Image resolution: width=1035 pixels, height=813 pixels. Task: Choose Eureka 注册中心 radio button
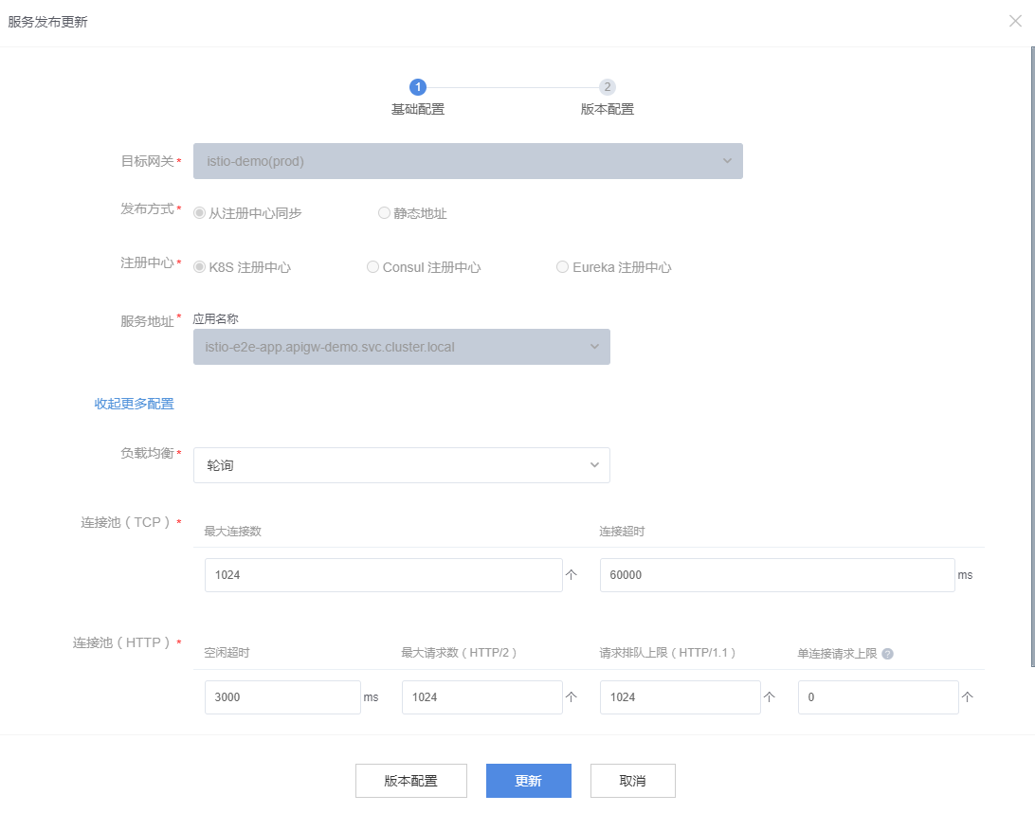pos(562,267)
